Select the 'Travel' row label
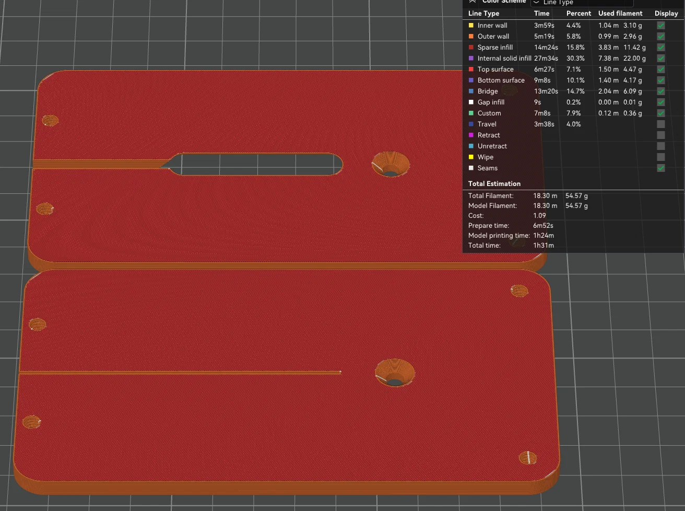Screen dimensions: 685x511 coord(487,124)
